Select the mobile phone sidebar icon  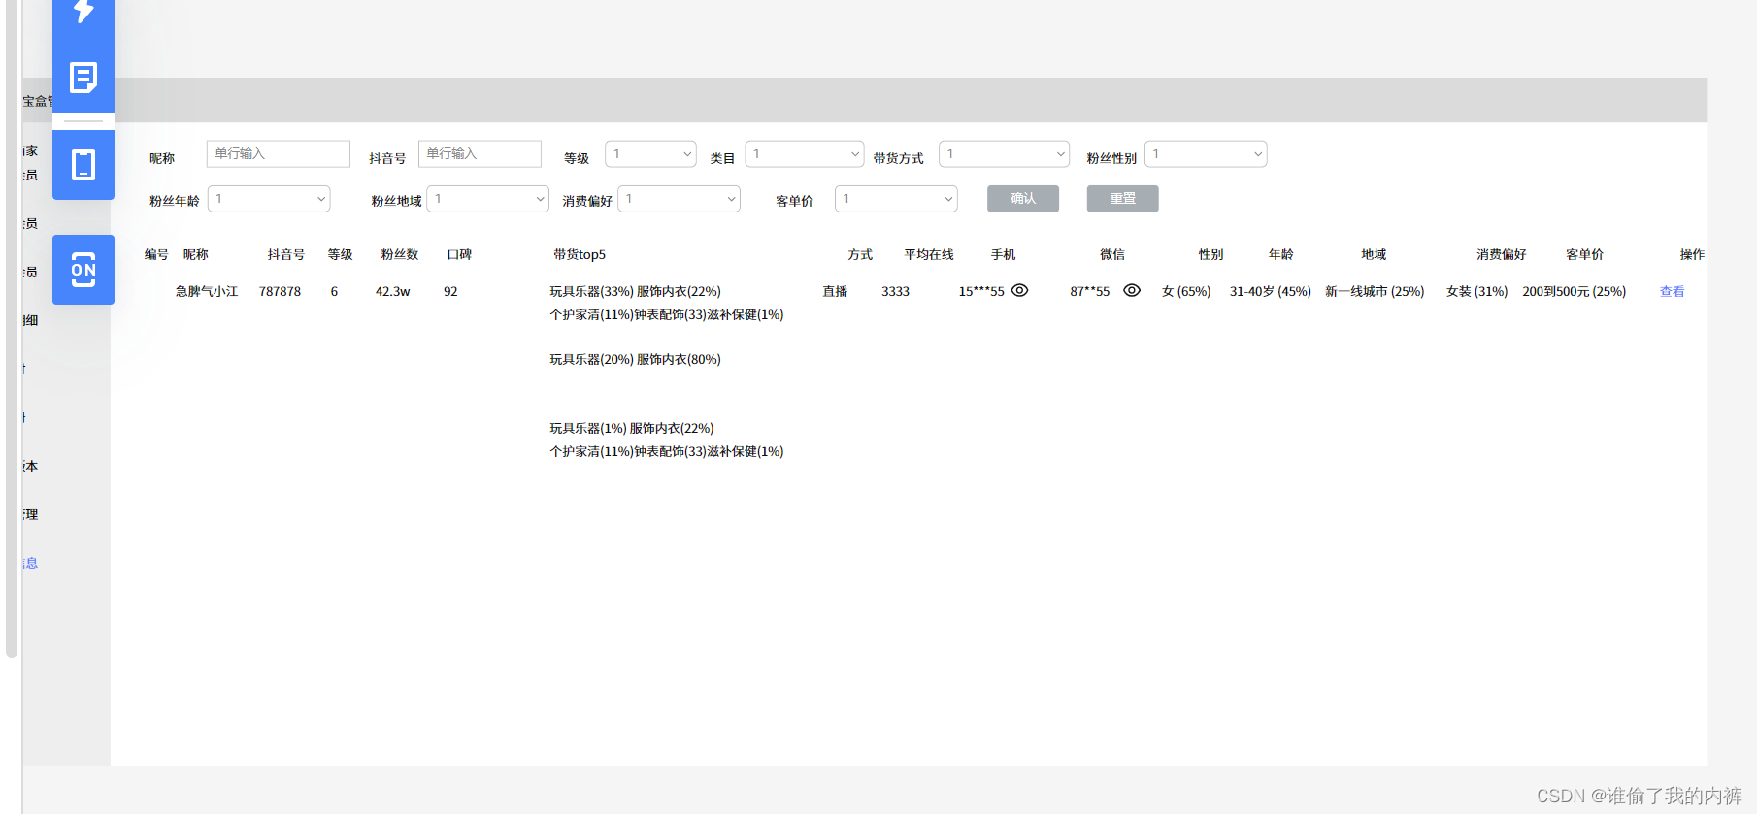(83, 165)
